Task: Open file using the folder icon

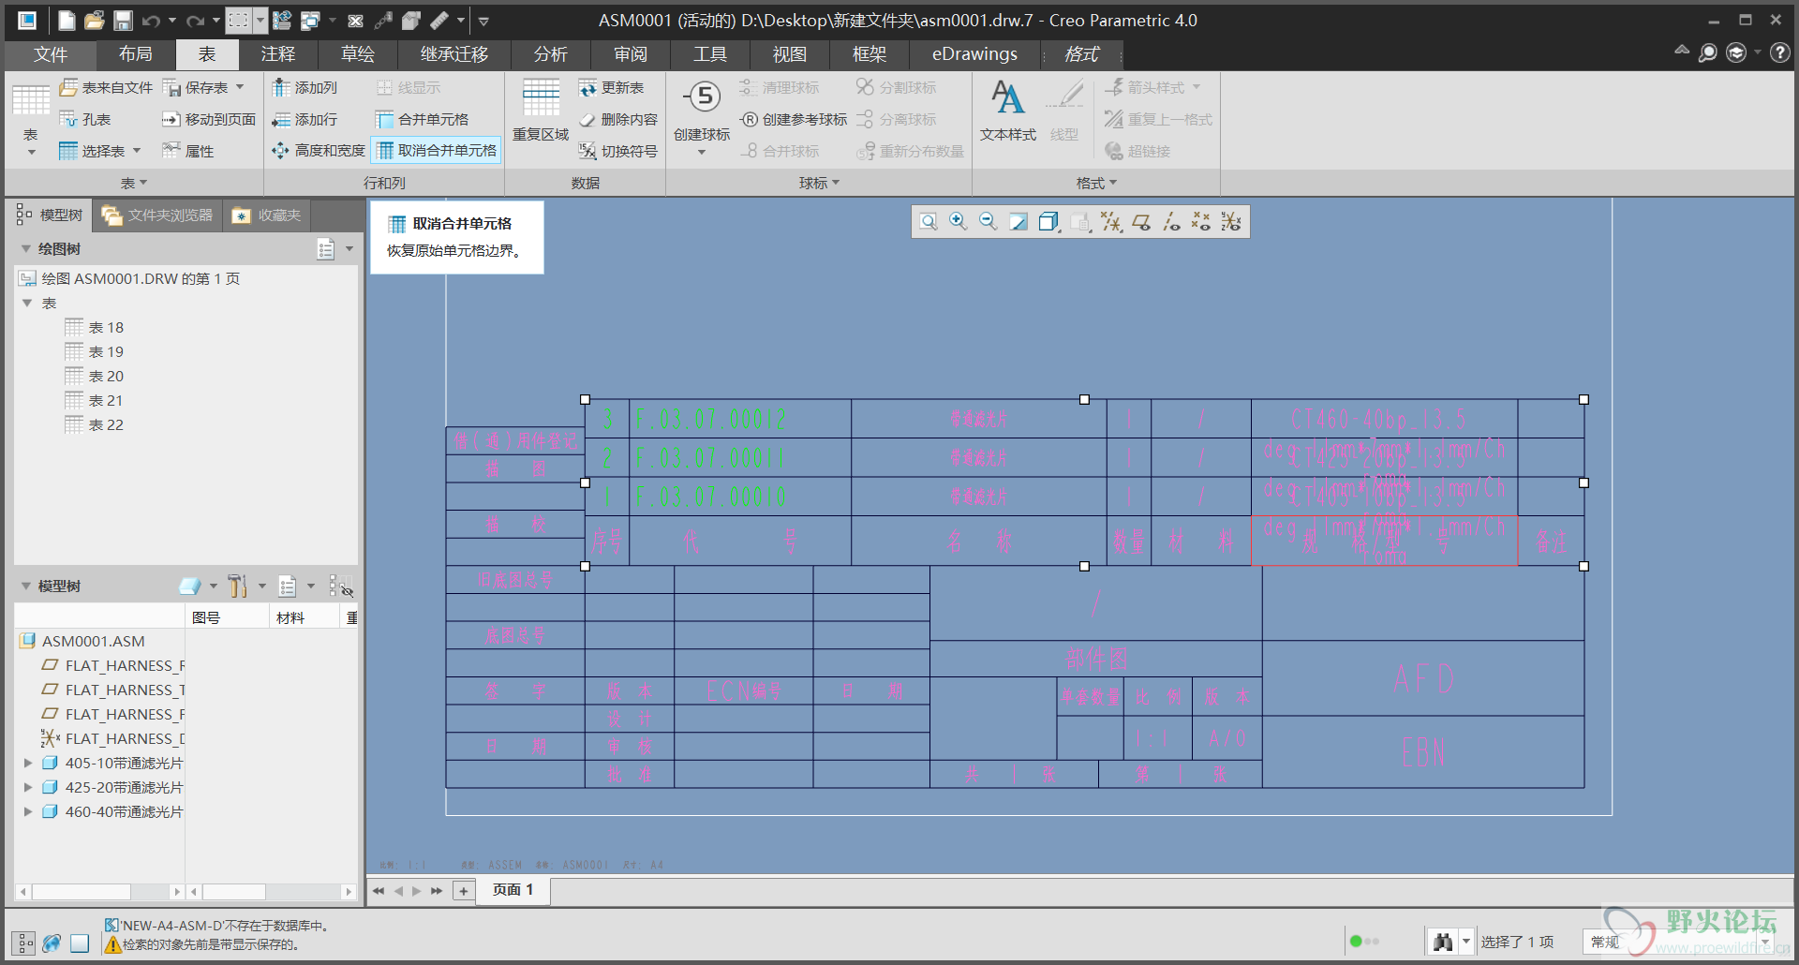Action: pos(94,20)
